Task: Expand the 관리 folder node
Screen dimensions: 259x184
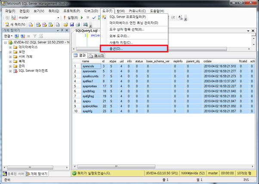Action: click(x=10, y=66)
